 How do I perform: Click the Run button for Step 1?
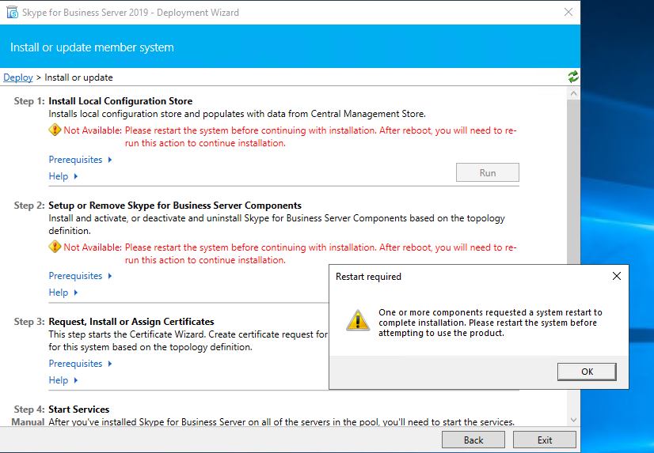pos(487,173)
